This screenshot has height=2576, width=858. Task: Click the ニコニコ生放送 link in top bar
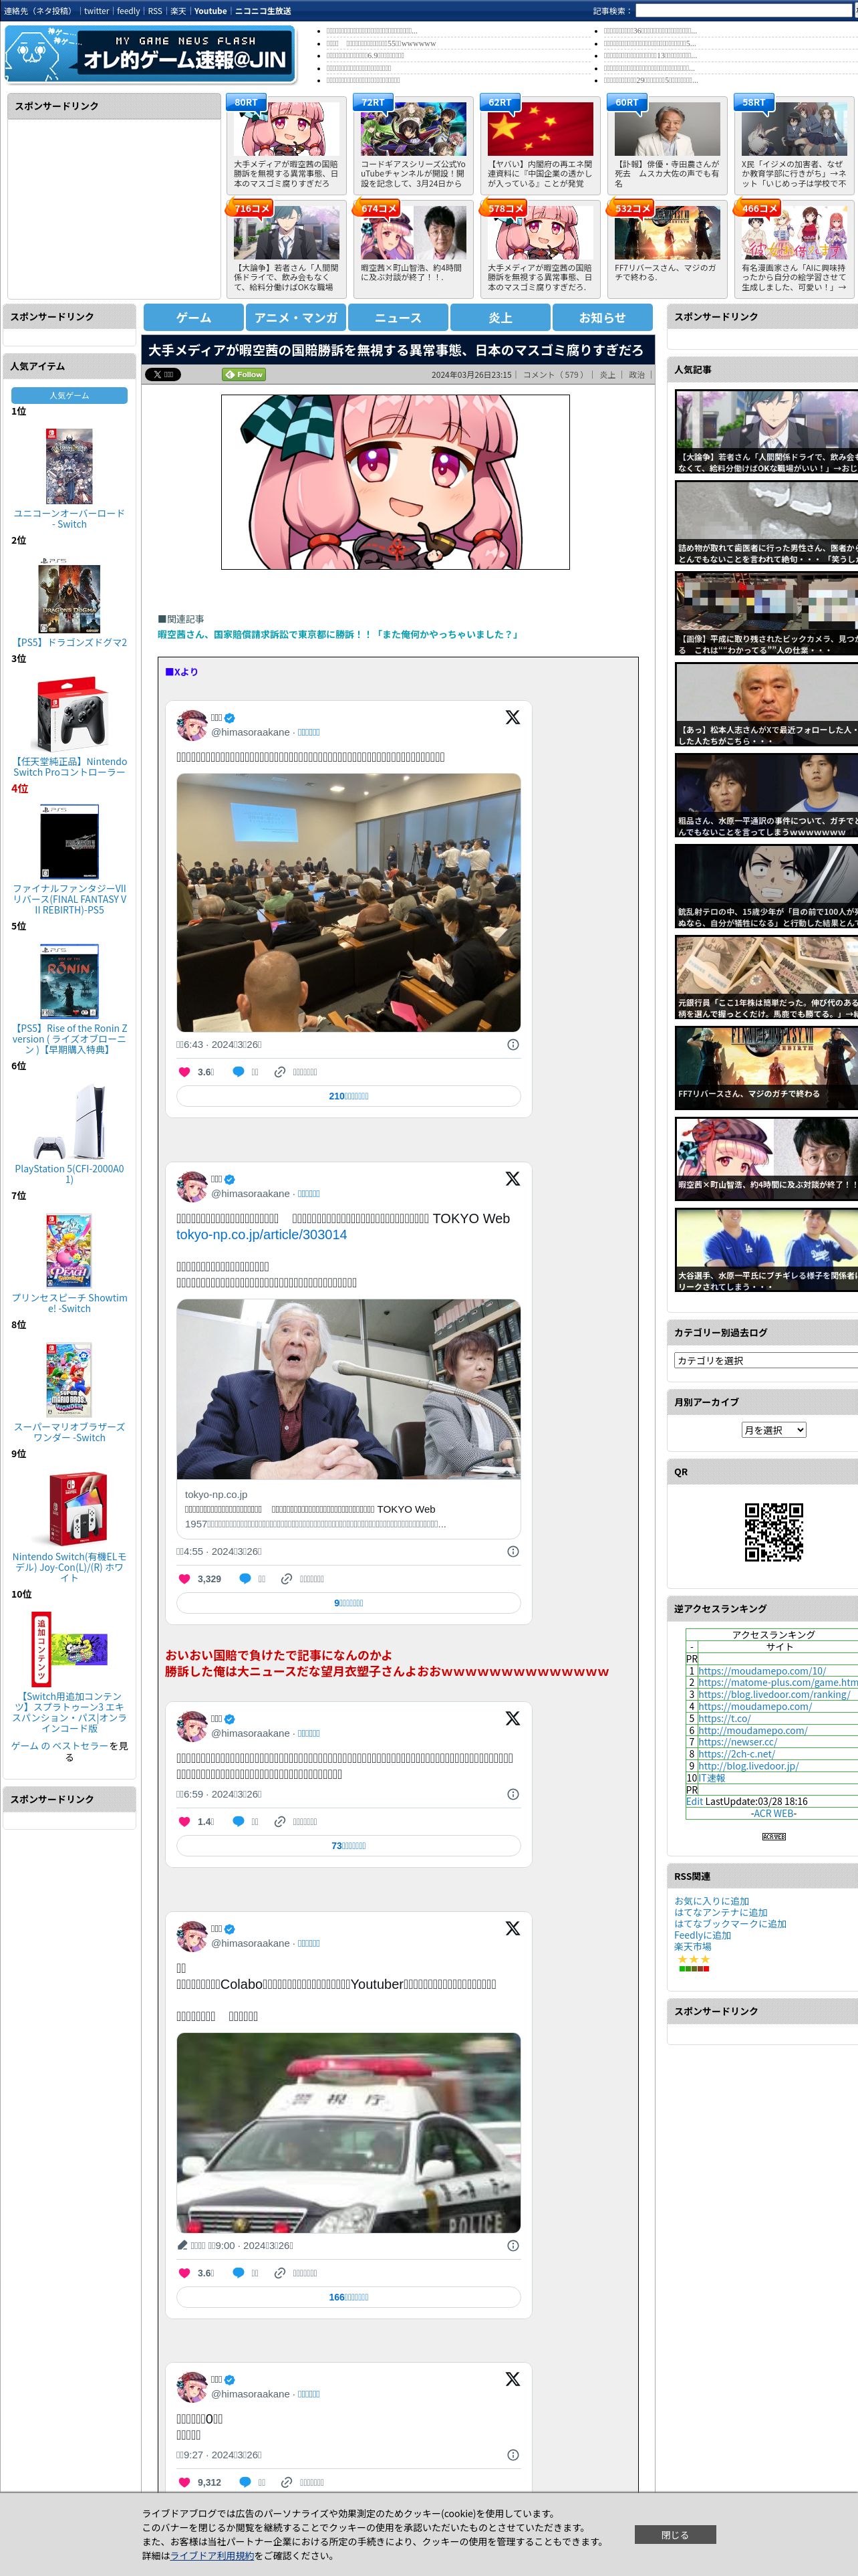(263, 11)
